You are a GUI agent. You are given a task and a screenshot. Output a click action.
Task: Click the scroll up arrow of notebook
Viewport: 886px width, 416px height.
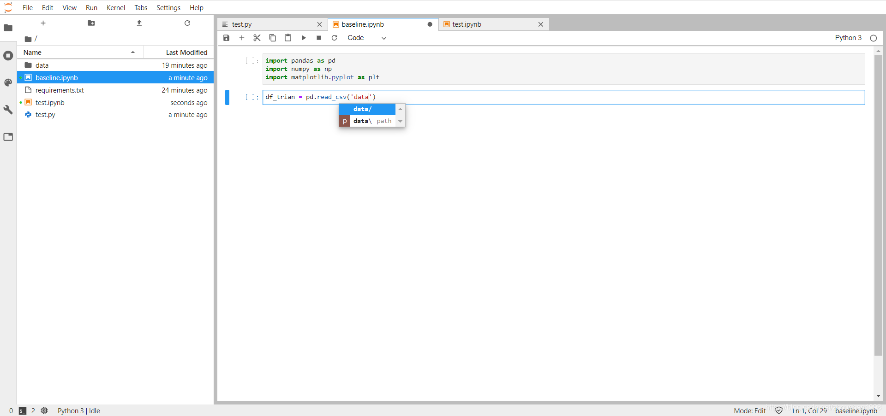click(878, 51)
